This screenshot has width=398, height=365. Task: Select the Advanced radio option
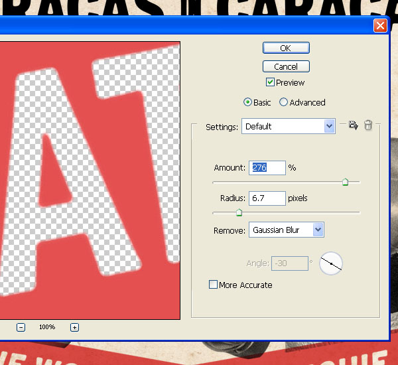tap(283, 102)
